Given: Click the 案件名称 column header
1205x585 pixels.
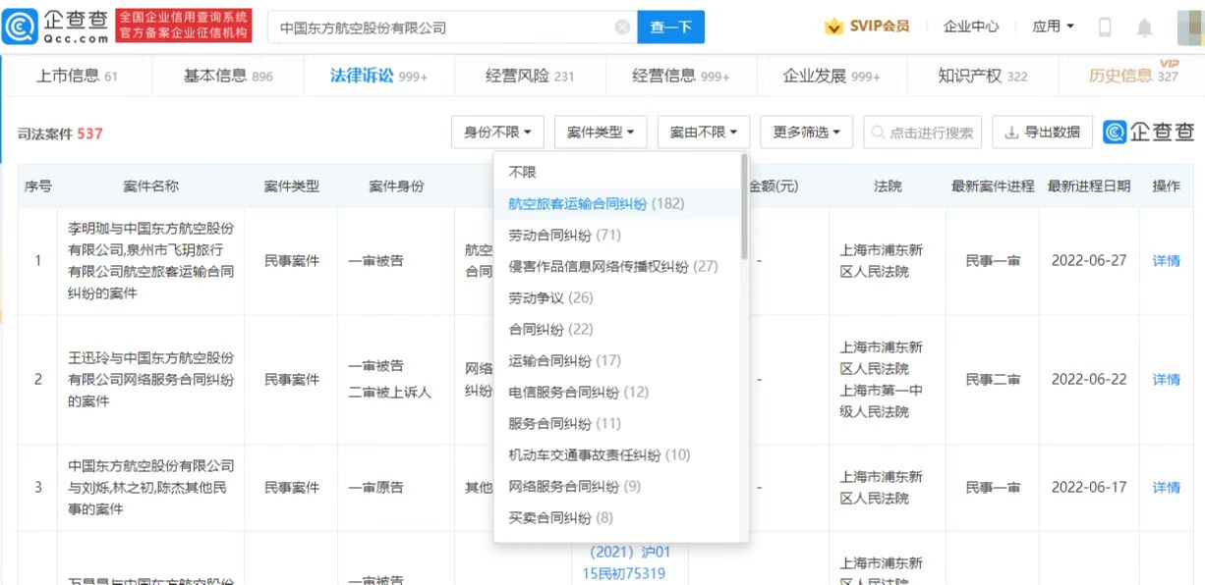Looking at the screenshot, I should click(x=150, y=186).
